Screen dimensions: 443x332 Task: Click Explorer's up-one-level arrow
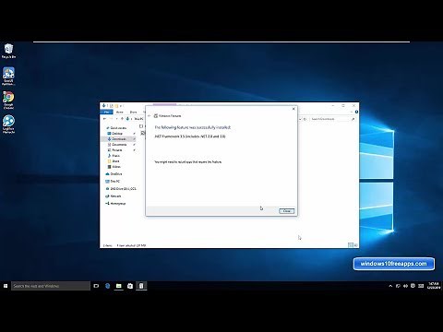(122, 119)
